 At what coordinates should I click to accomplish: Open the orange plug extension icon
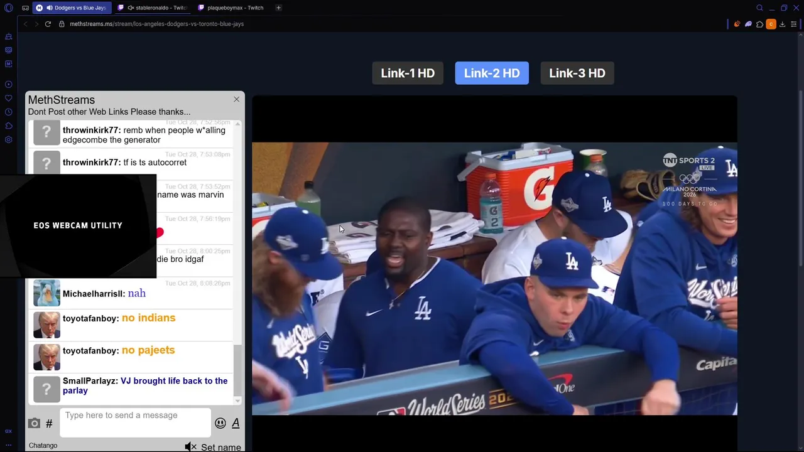[737, 24]
